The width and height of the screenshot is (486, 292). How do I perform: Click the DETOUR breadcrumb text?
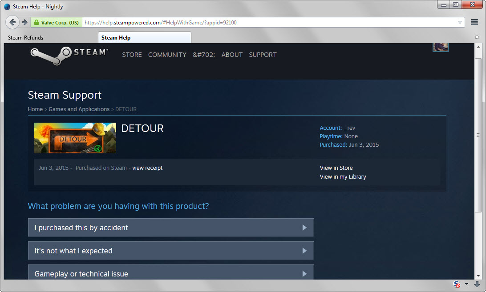126,109
